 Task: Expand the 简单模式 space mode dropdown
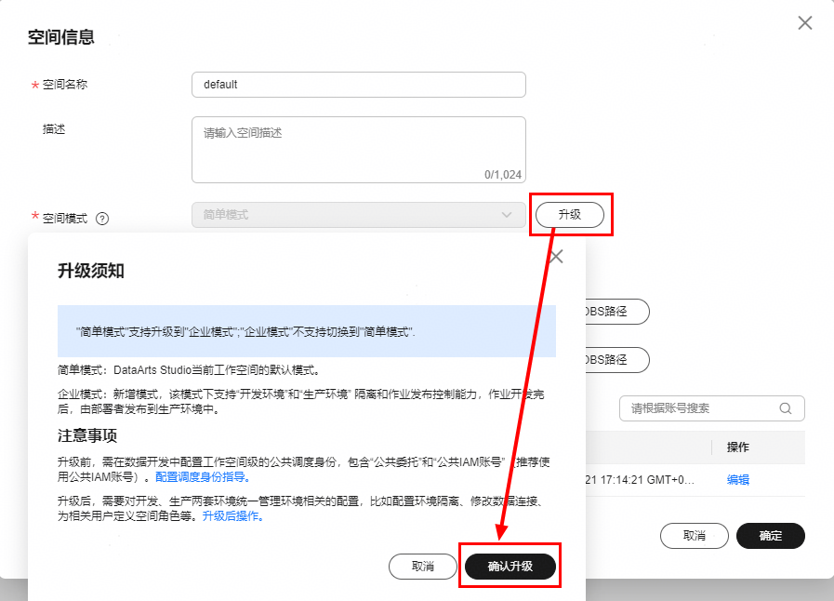[x=359, y=215]
